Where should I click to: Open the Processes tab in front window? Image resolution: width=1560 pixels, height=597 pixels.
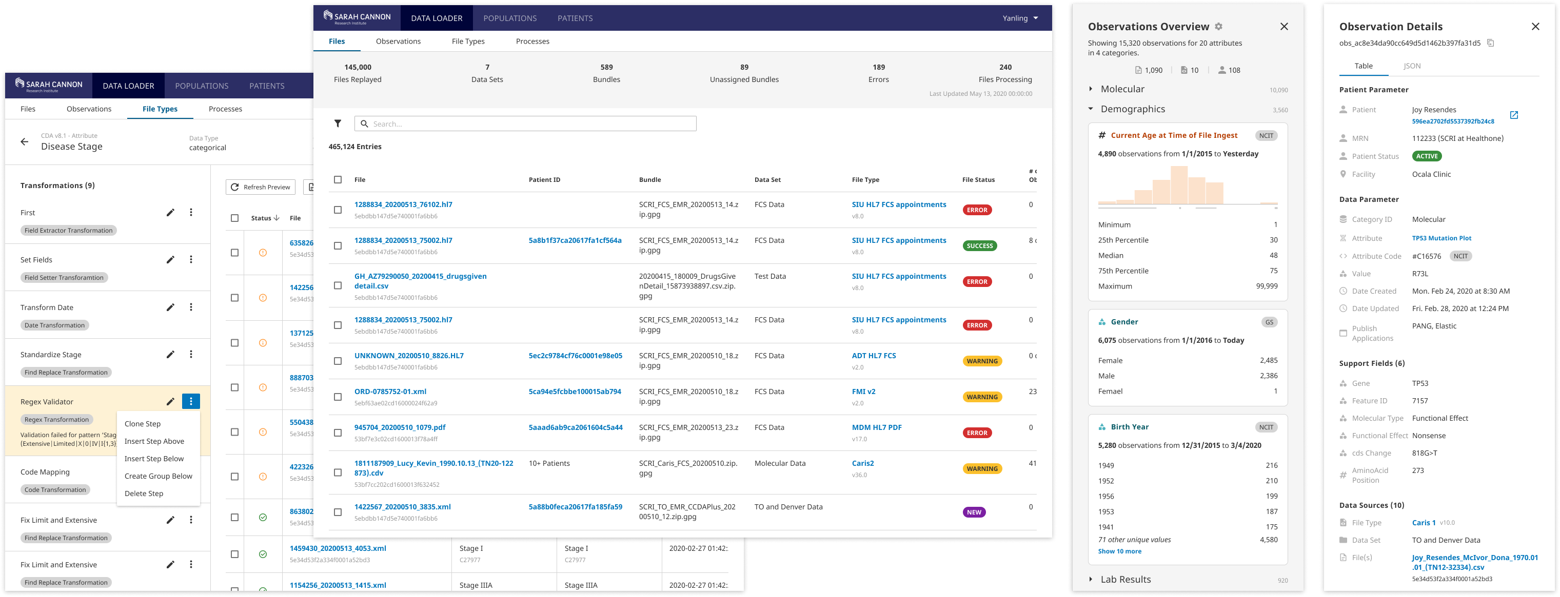532,41
